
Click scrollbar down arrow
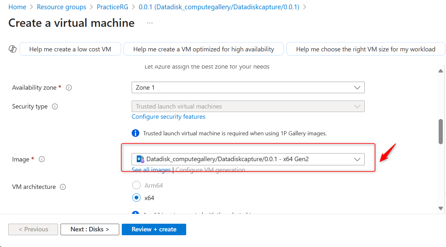[441, 208]
